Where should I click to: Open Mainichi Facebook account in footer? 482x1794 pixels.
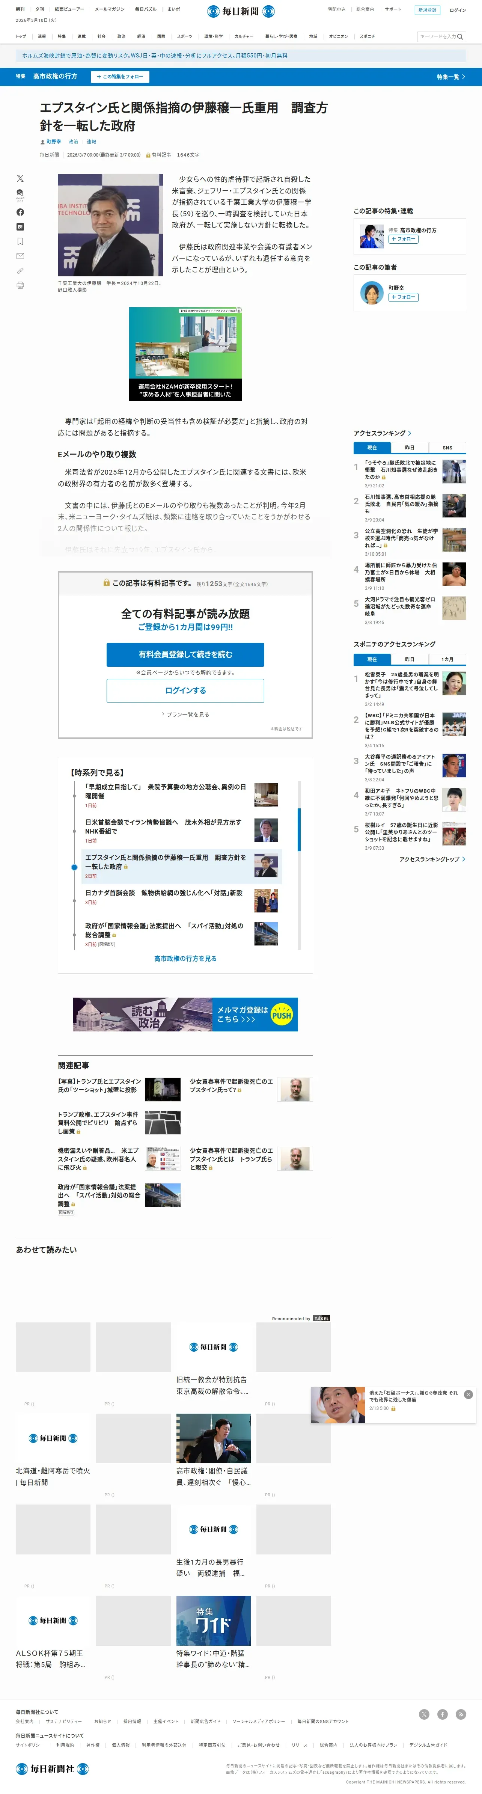(x=442, y=1714)
